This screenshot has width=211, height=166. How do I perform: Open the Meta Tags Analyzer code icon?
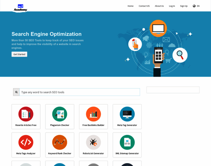click(x=26, y=142)
